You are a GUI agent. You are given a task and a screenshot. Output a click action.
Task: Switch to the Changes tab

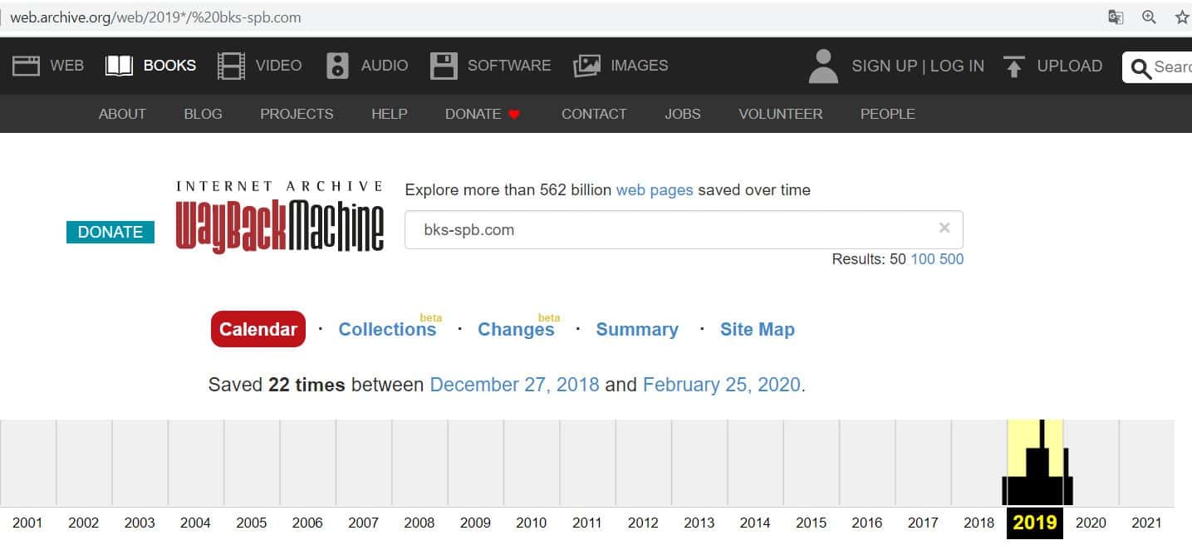pos(516,329)
